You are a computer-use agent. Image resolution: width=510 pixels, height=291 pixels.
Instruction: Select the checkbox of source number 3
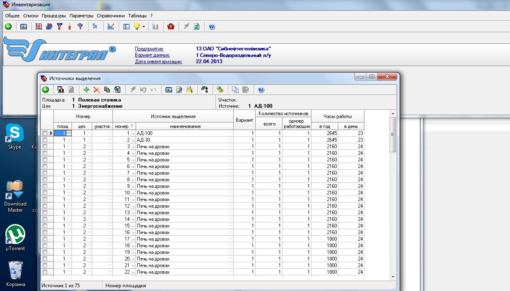pos(45,147)
